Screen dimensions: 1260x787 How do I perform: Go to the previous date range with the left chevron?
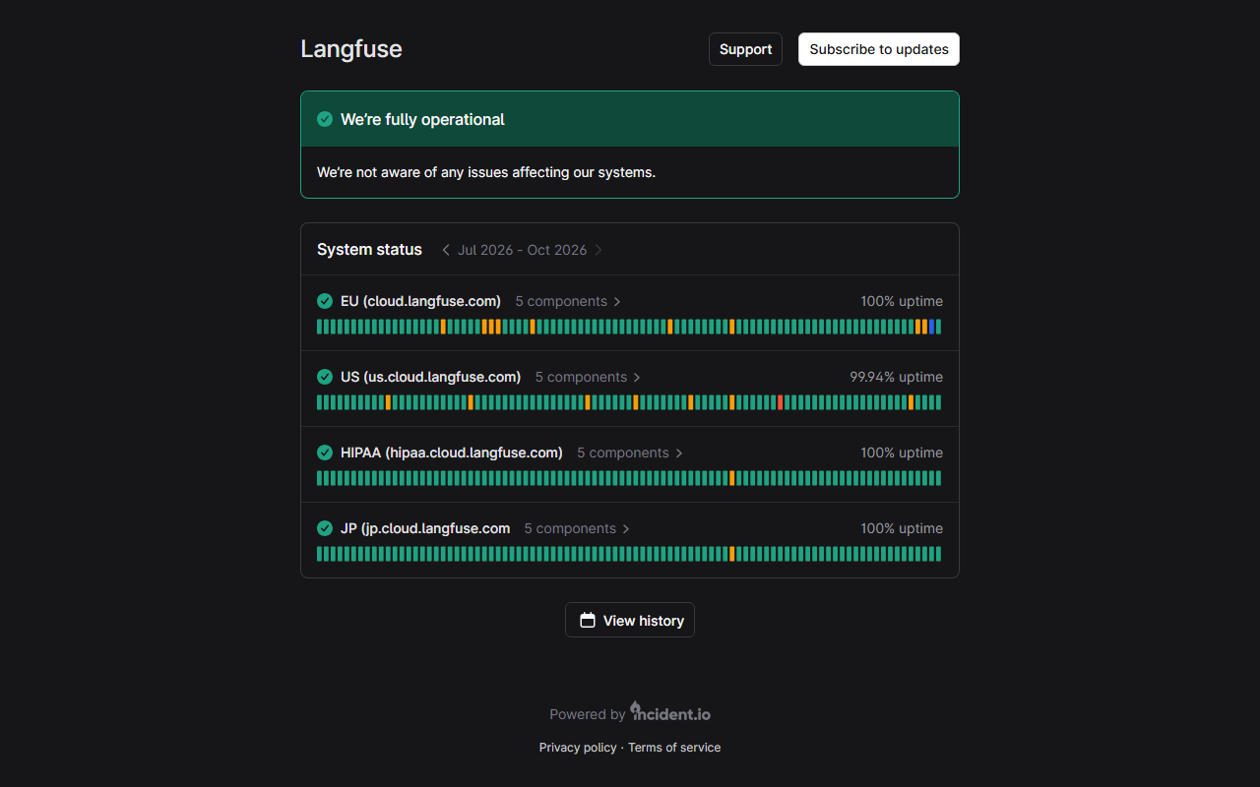(x=446, y=250)
